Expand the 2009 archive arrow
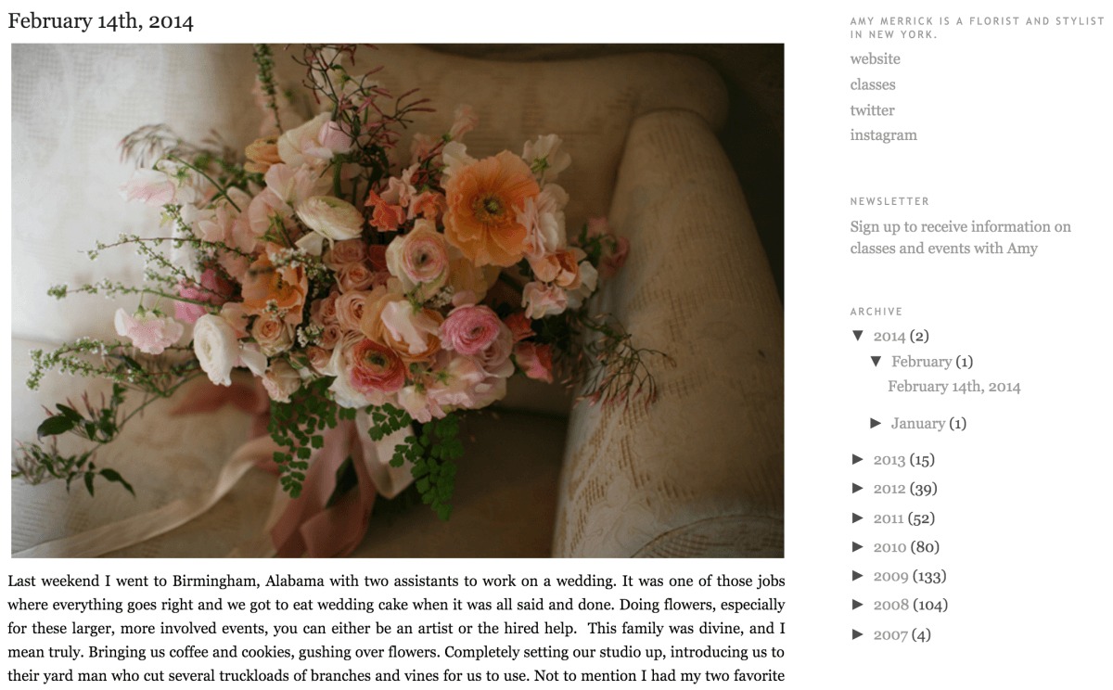This screenshot has height=690, width=1113. (x=858, y=576)
